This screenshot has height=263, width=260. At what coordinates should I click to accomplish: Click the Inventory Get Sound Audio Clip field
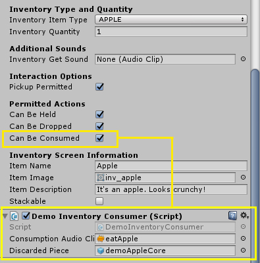tap(165, 59)
